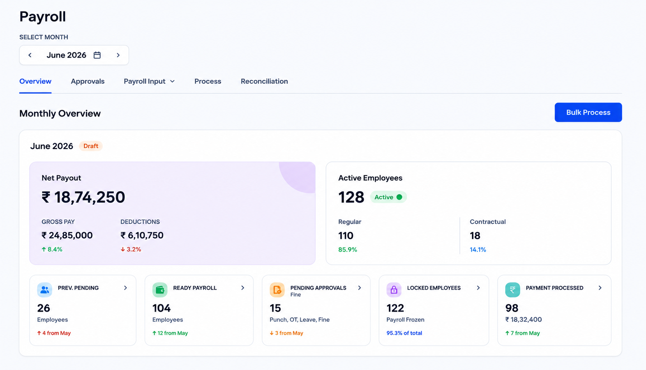646x370 pixels.
Task: Open Ready Payroll details chevron
Action: (x=243, y=288)
